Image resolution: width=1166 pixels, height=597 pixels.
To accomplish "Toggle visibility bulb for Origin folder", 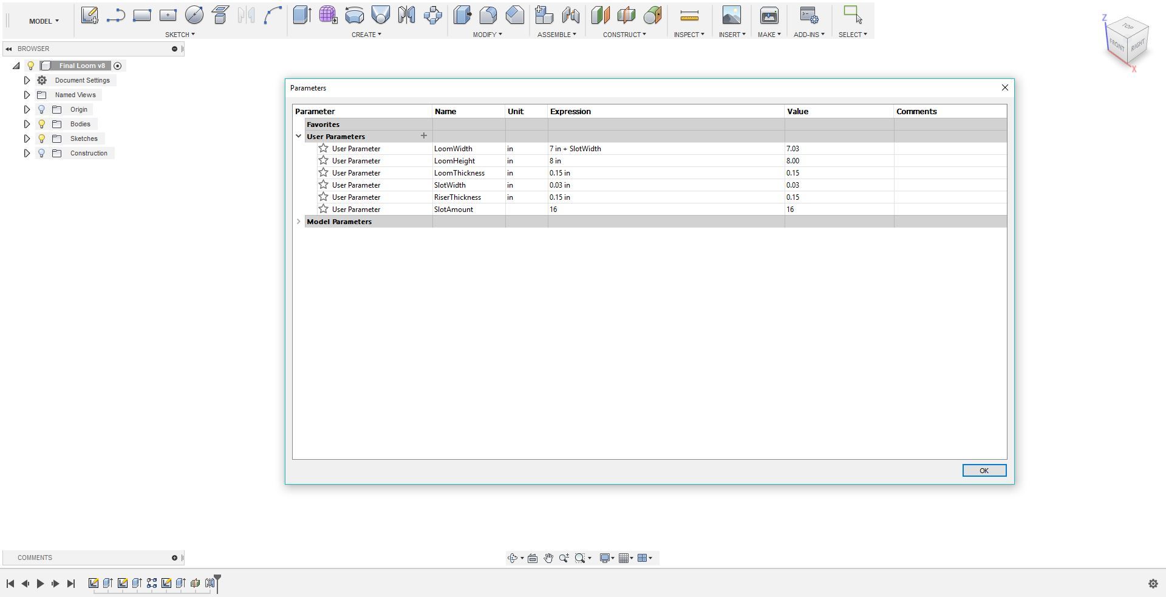I will coord(41,109).
